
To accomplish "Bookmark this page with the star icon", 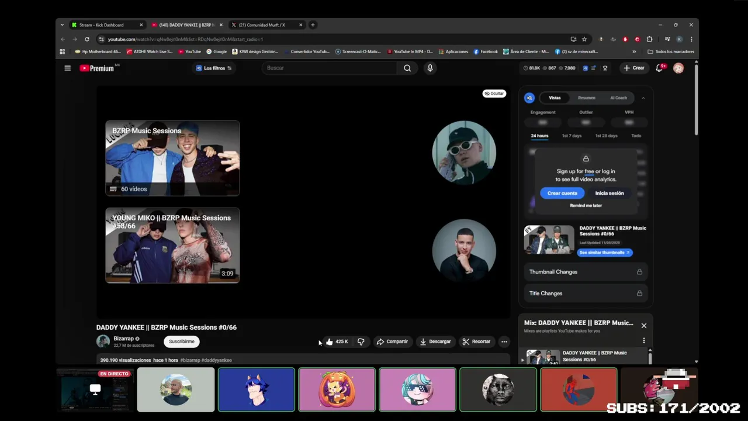I will pyautogui.click(x=584, y=39).
